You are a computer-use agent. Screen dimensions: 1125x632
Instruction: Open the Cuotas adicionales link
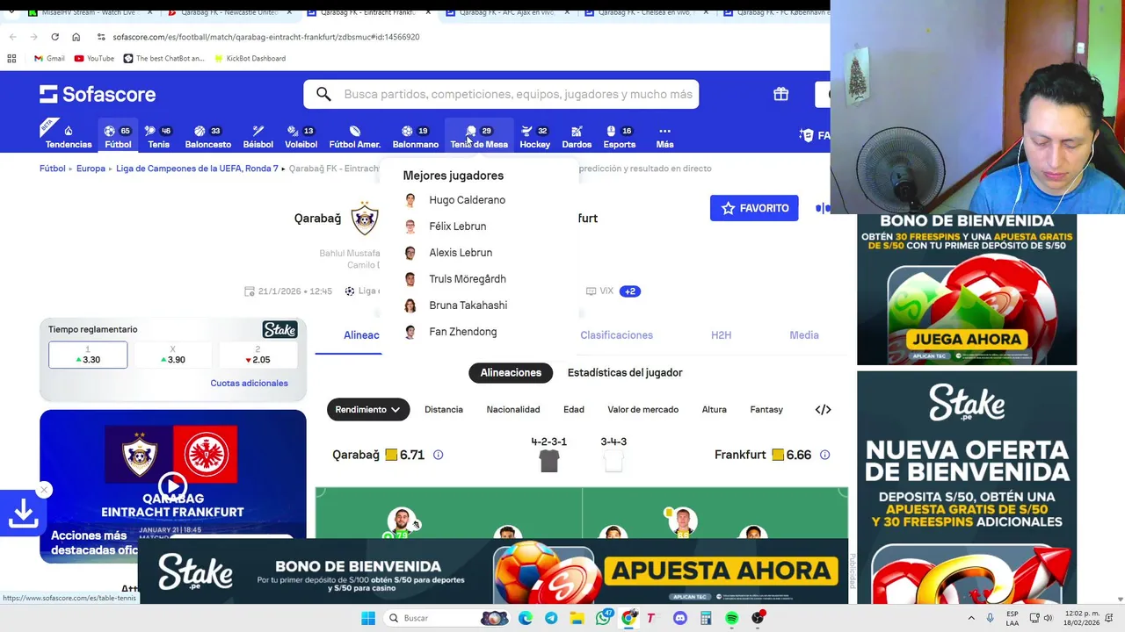249,384
